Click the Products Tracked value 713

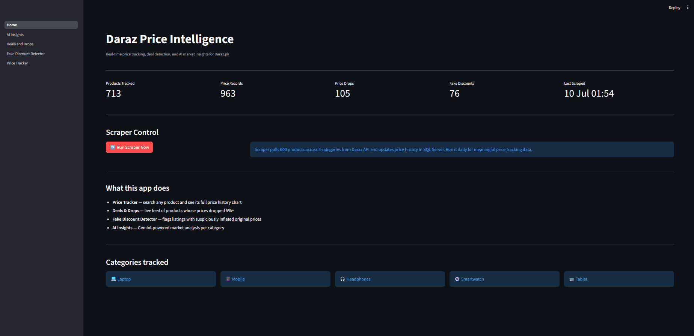pyautogui.click(x=113, y=94)
